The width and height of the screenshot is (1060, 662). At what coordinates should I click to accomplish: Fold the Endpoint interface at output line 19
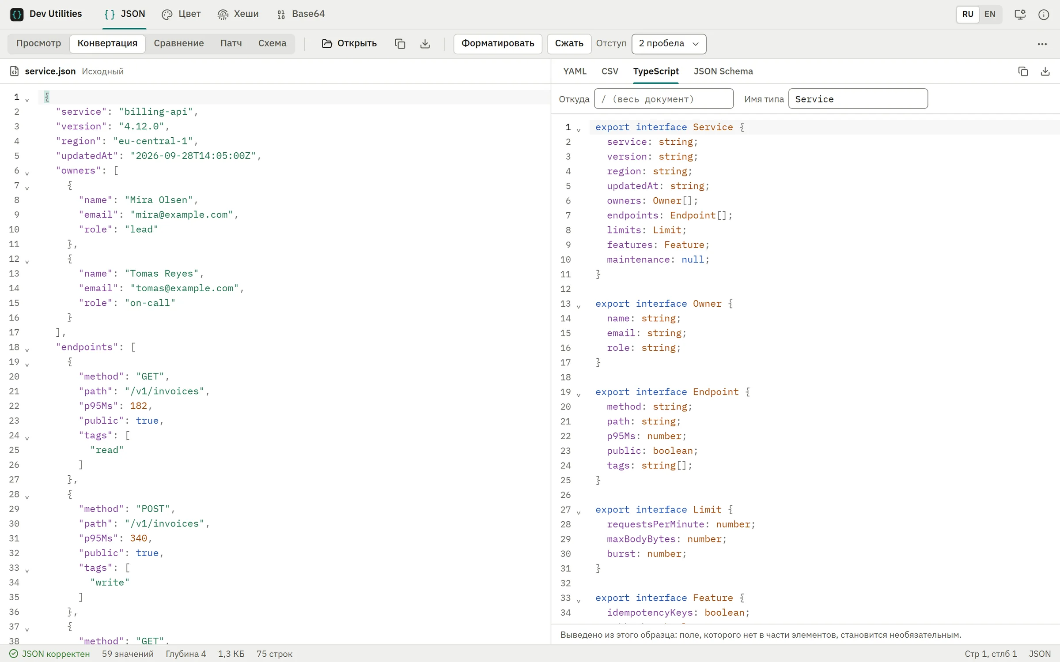tap(579, 395)
